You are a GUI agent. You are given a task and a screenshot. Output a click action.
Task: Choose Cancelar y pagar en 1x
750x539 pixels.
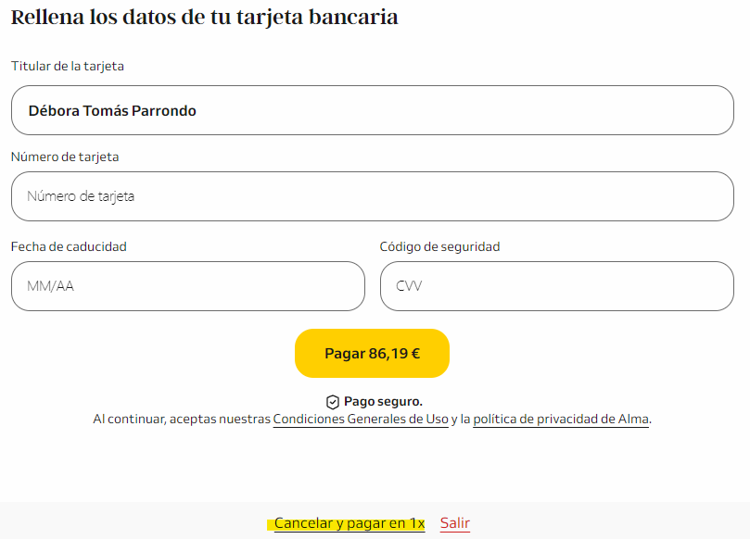pyautogui.click(x=350, y=523)
